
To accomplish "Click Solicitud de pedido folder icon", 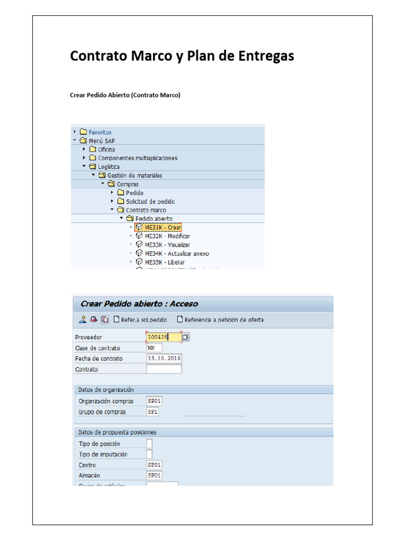I will tap(121, 201).
